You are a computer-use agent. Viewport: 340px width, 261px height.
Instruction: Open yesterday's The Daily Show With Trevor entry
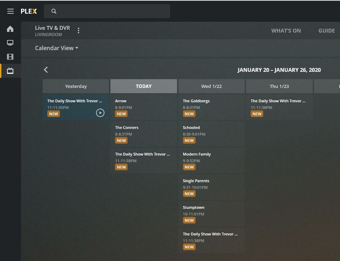point(76,107)
